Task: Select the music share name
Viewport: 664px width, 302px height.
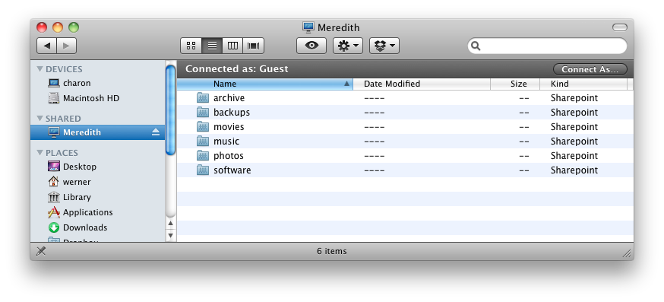Action: 226,141
